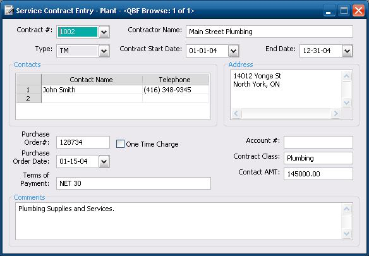Image resolution: width=369 pixels, height=256 pixels.
Task: Click the Address scroll right arrow
Action: [336, 114]
